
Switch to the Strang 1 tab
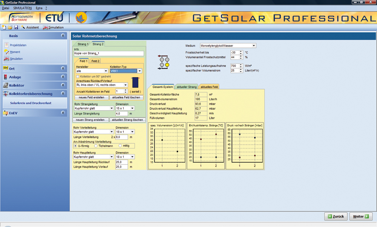click(x=83, y=44)
